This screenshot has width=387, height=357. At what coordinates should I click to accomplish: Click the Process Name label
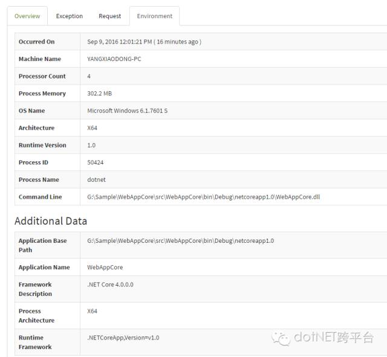39,180
